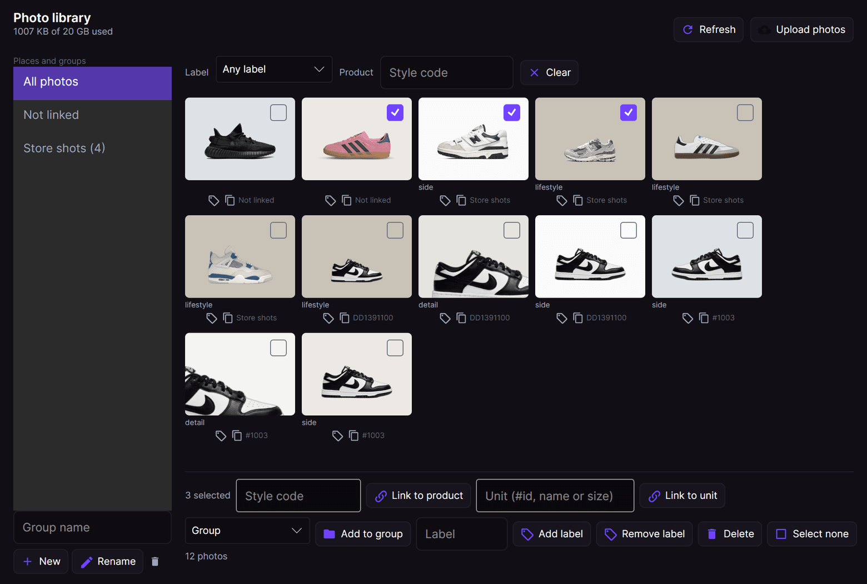Open the Any label filter dropdown
This screenshot has height=584, width=867.
274,70
